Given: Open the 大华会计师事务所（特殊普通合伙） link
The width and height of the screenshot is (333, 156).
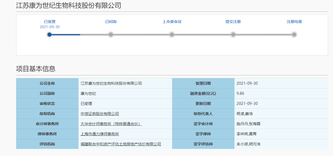Looking at the screenshot, I should (x=111, y=124).
